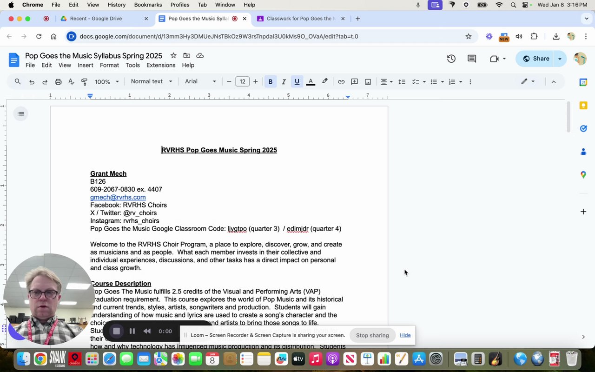Click the search the menus magnifier icon
This screenshot has height=372, width=595.
click(x=18, y=82)
